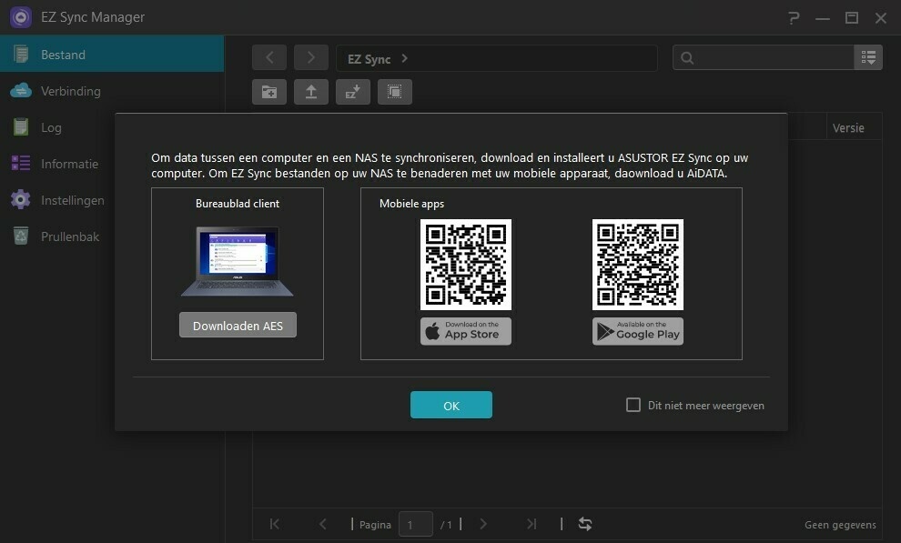The width and height of the screenshot is (901, 543).
Task: Click the Pagina number input field
Action: 415,524
